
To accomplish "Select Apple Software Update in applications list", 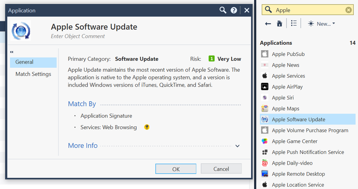I will coord(307,119).
